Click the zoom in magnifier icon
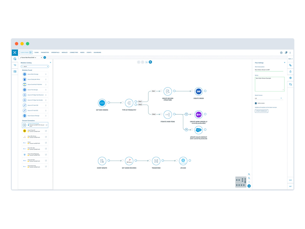The height and width of the screenshot is (229, 305). [249, 174]
